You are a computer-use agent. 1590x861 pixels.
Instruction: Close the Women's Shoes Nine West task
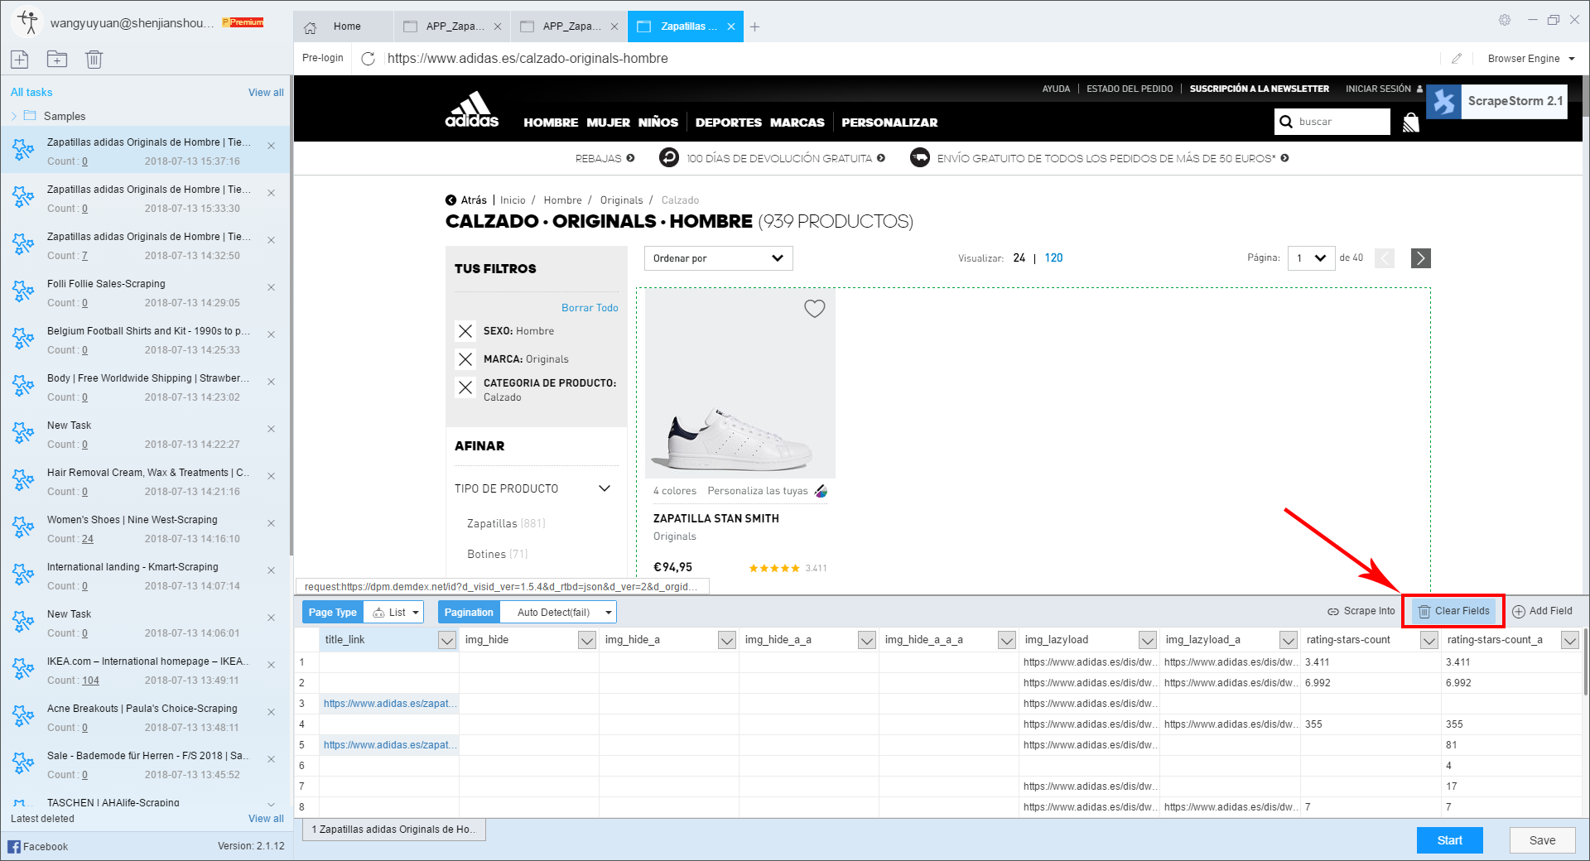[271, 523]
